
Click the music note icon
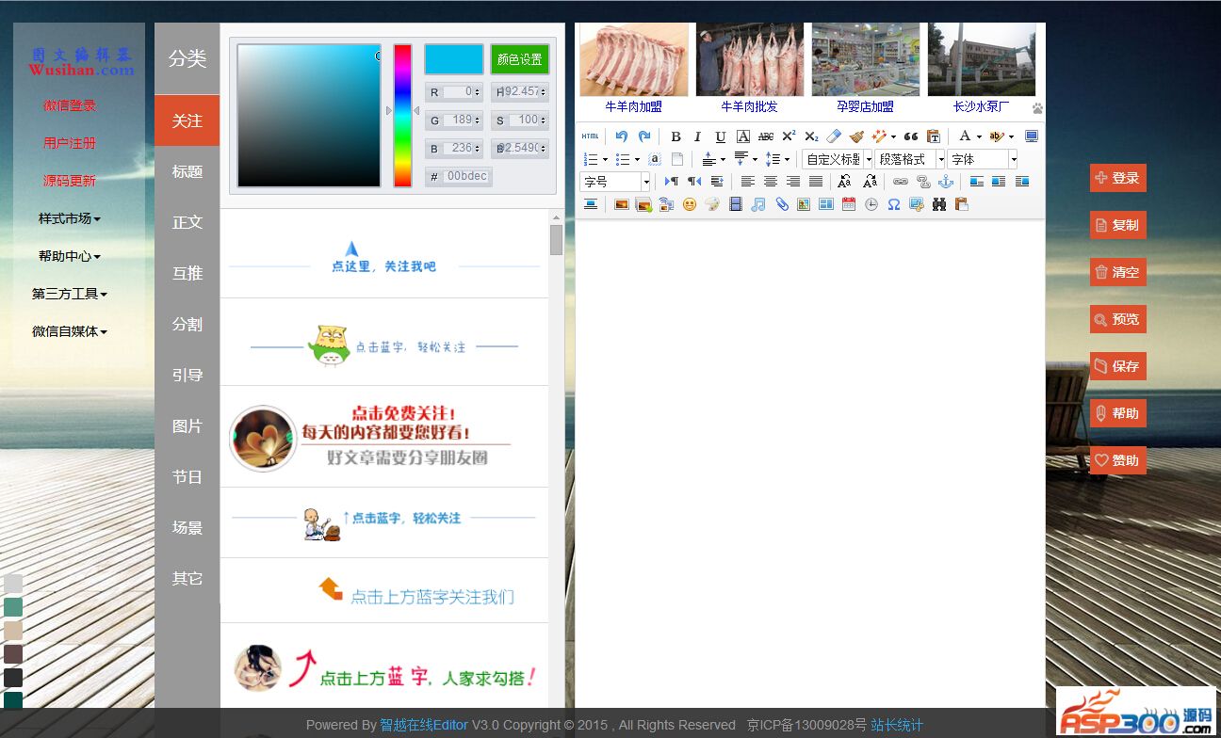pos(758,204)
